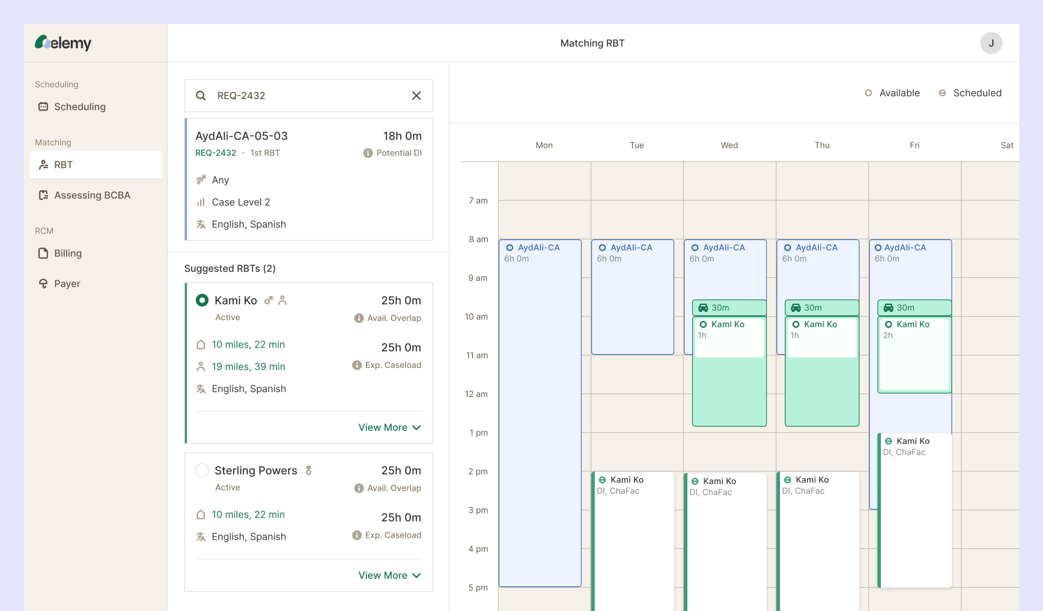Toggle the Scheduled legend indicator
Screen dimensions: 1043x611
[x=942, y=93]
